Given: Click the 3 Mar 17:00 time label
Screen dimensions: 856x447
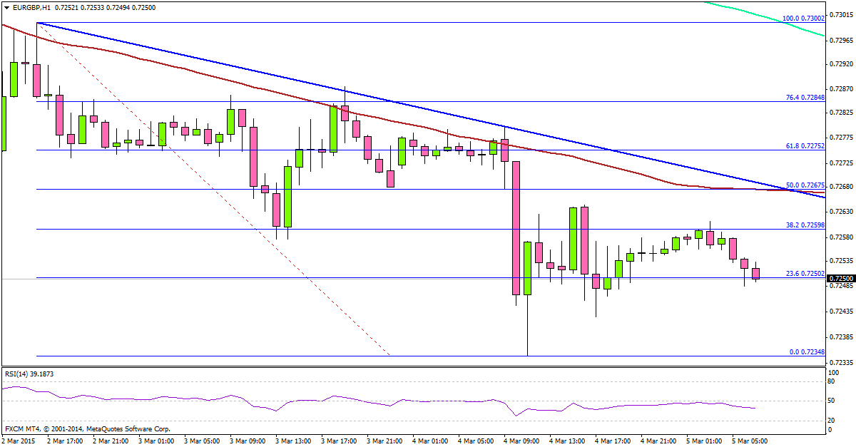Looking at the screenshot, I should (339, 441).
